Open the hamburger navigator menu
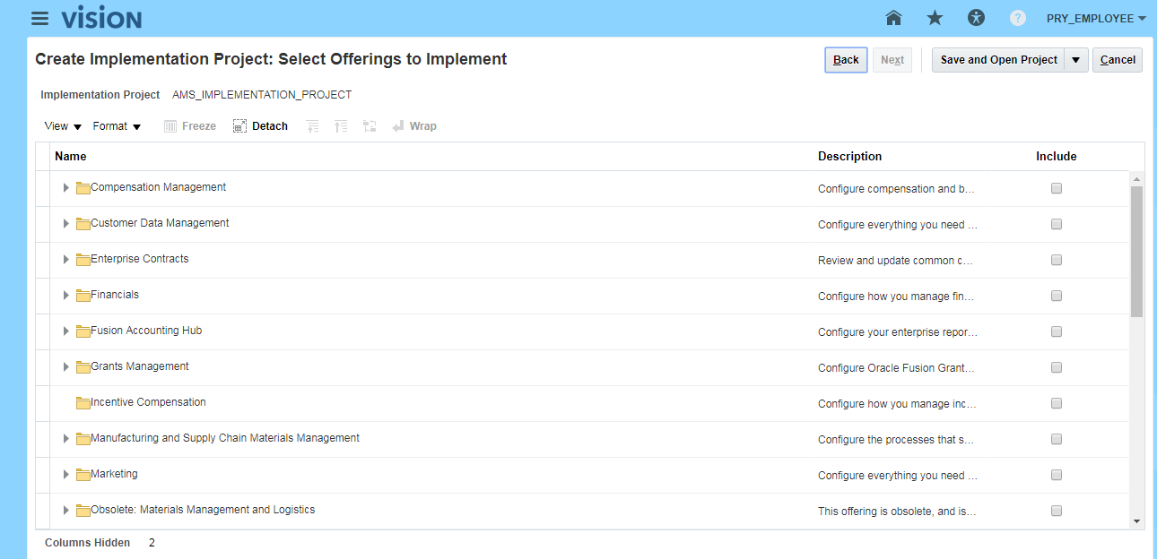 click(x=39, y=19)
